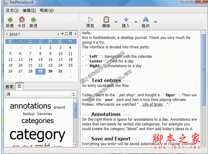Click large cloud word 'category'
Screen dimensions: 208x154
pos(38,135)
